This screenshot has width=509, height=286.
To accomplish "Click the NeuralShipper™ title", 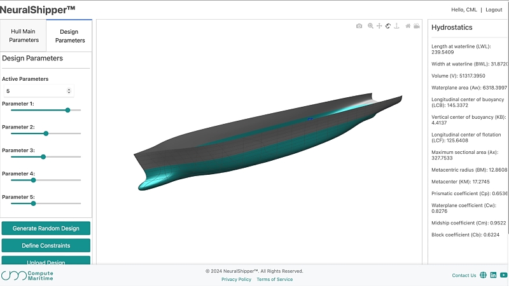I will (38, 10).
